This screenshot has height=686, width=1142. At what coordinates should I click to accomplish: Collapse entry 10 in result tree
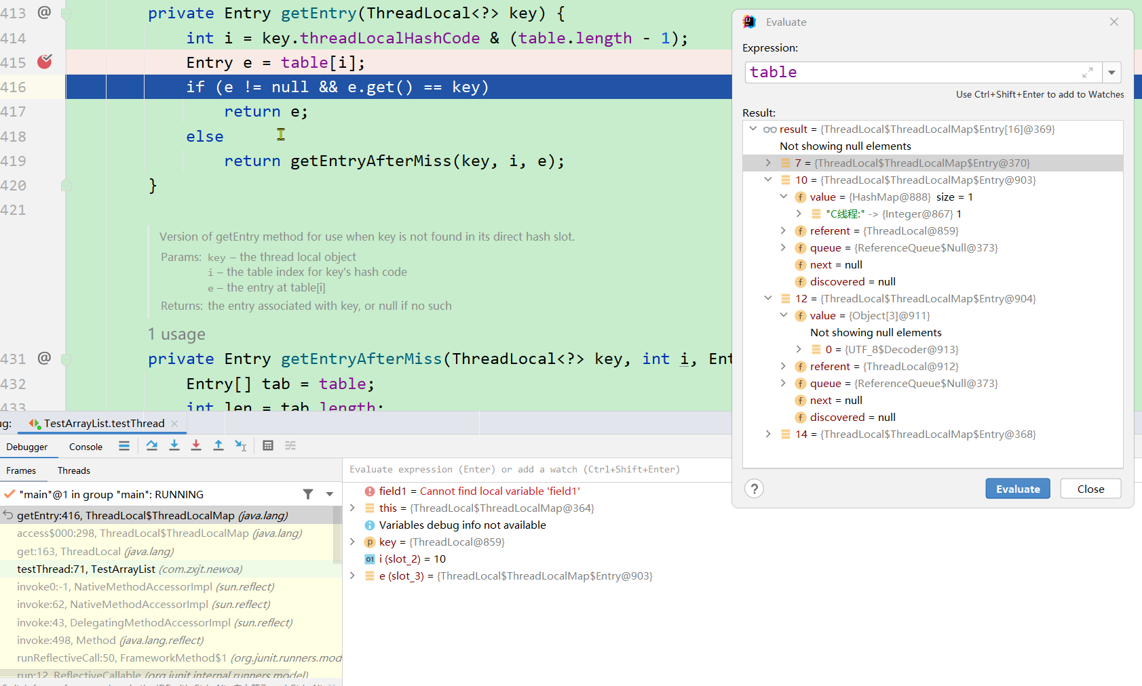(x=768, y=180)
